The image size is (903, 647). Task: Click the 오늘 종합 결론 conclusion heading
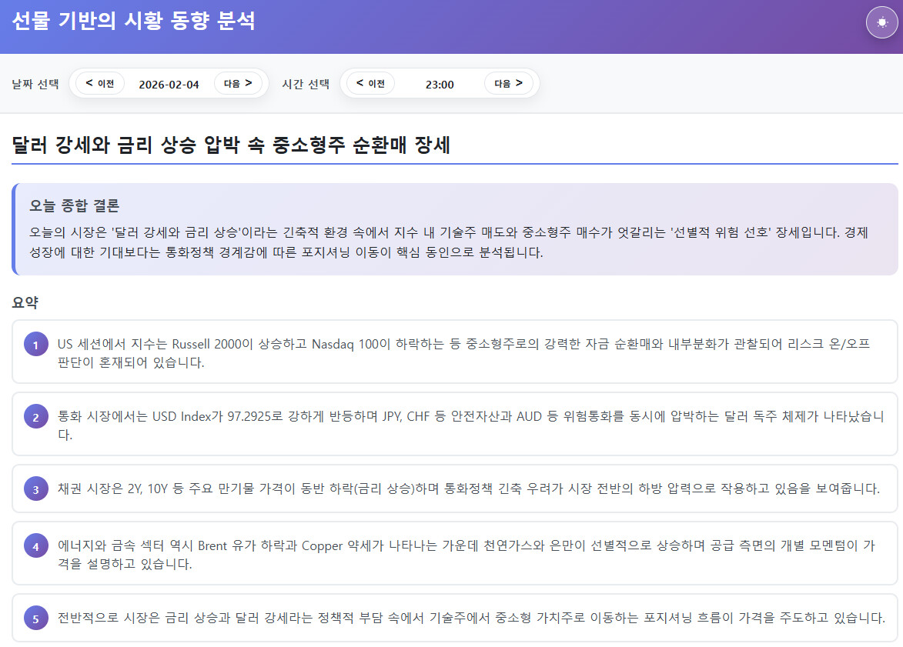pos(74,206)
